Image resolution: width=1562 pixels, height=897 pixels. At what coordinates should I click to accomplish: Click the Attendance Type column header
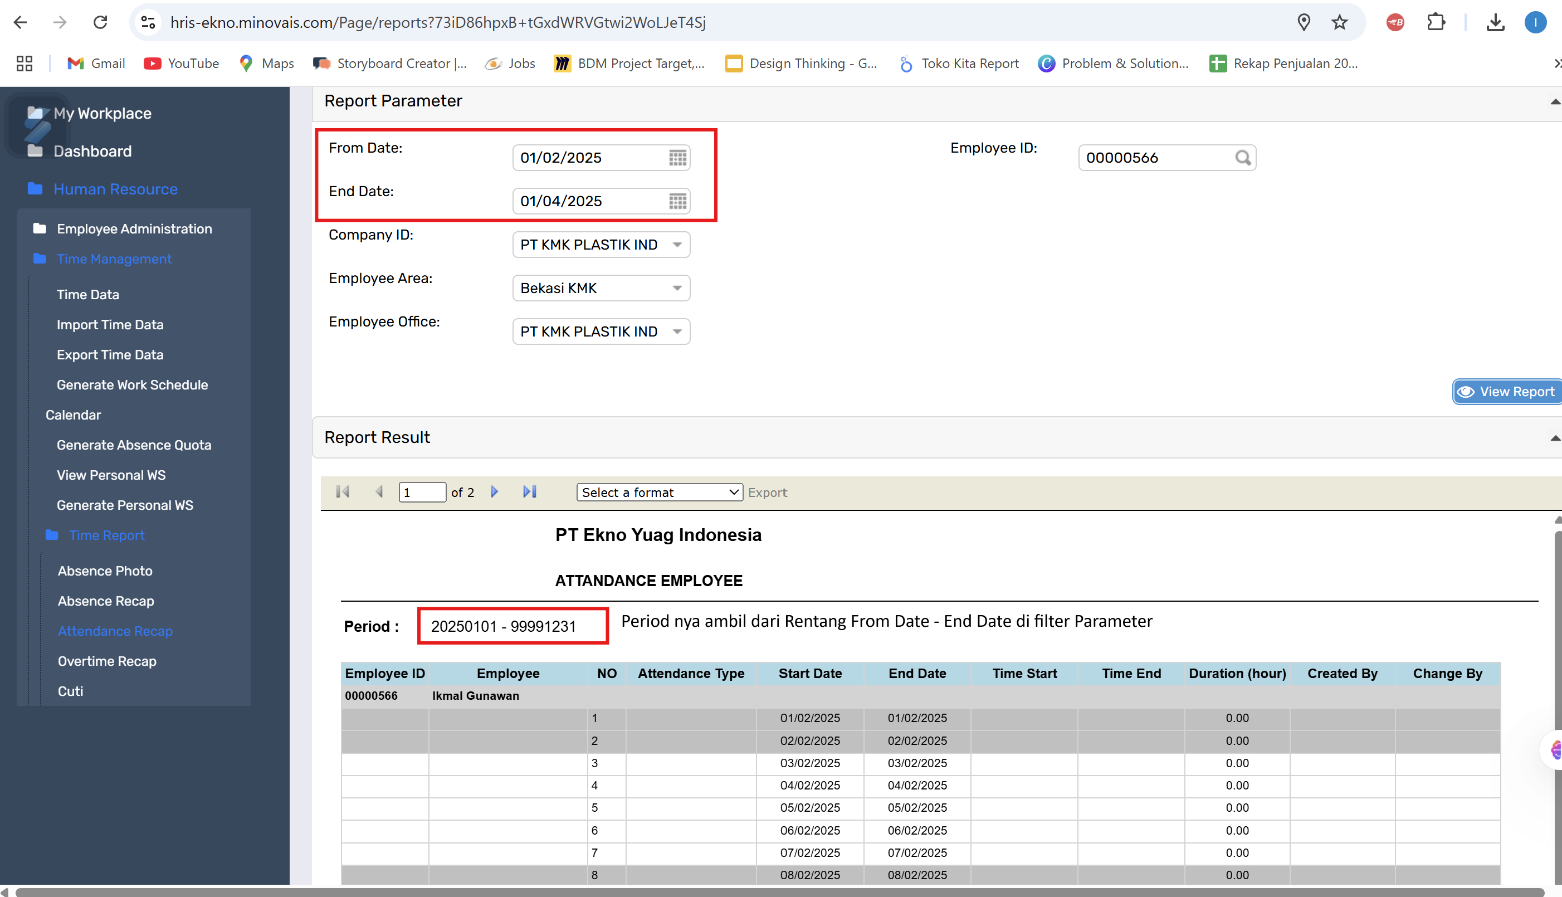point(691,674)
